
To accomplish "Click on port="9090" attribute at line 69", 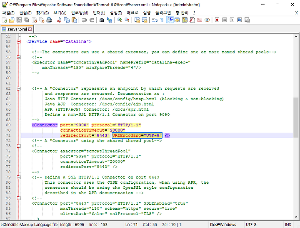I will [x=75, y=125].
